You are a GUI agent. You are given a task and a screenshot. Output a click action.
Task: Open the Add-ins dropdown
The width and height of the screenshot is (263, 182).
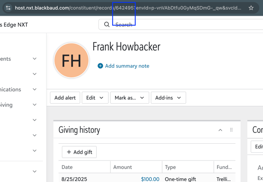(x=168, y=98)
